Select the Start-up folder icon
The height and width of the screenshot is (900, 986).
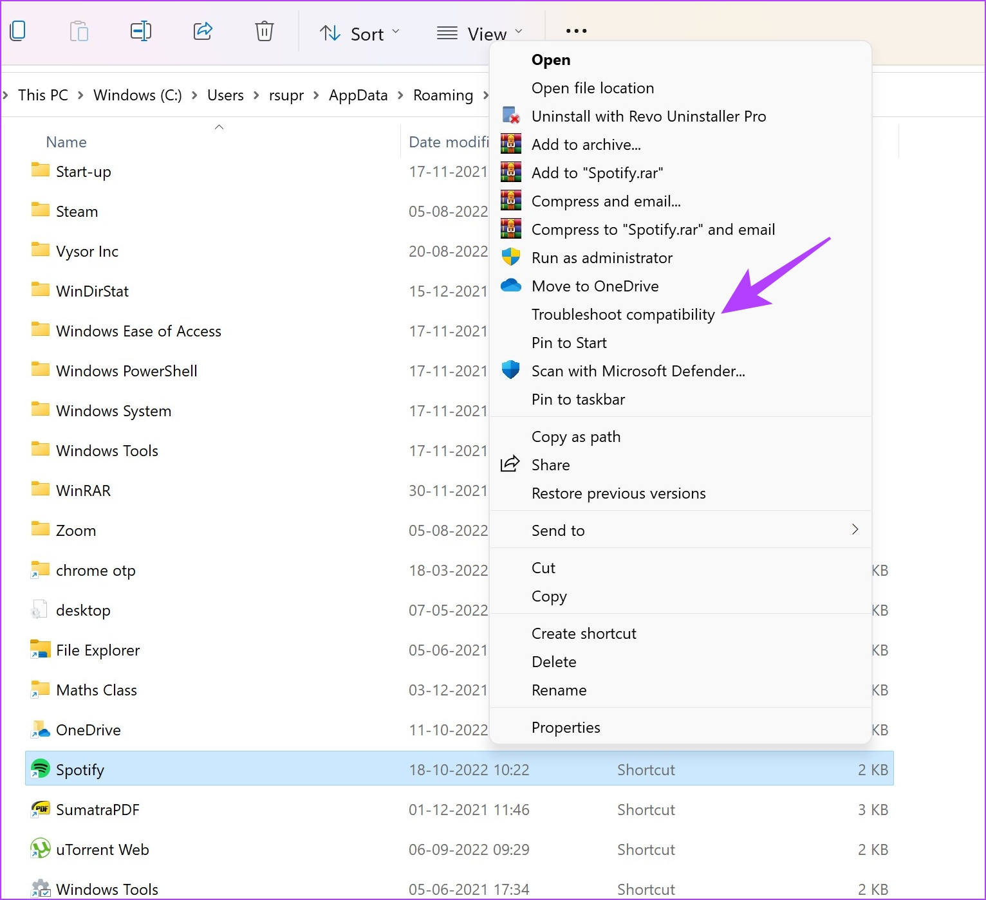[x=41, y=170]
